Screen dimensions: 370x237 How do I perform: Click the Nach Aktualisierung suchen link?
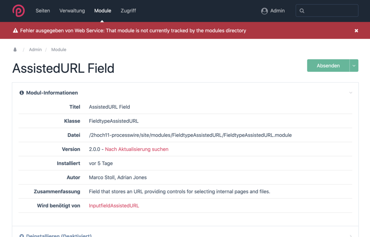tap(137, 149)
